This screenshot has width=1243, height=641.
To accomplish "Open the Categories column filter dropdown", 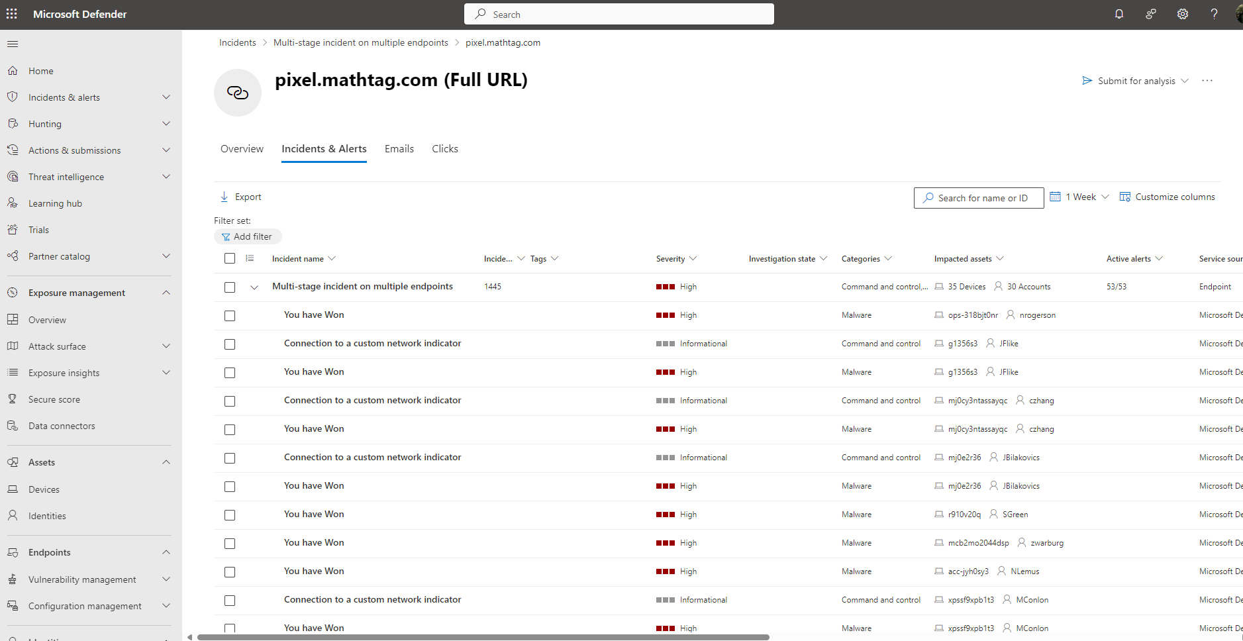I will click(x=888, y=259).
